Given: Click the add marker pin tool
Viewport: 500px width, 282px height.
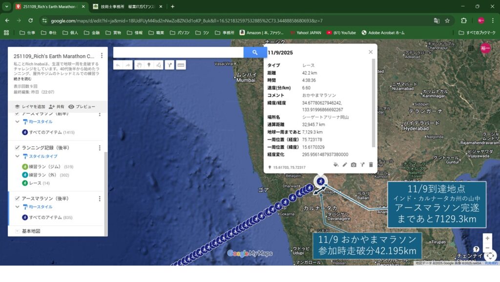Looking at the screenshot, I should 149,65.
